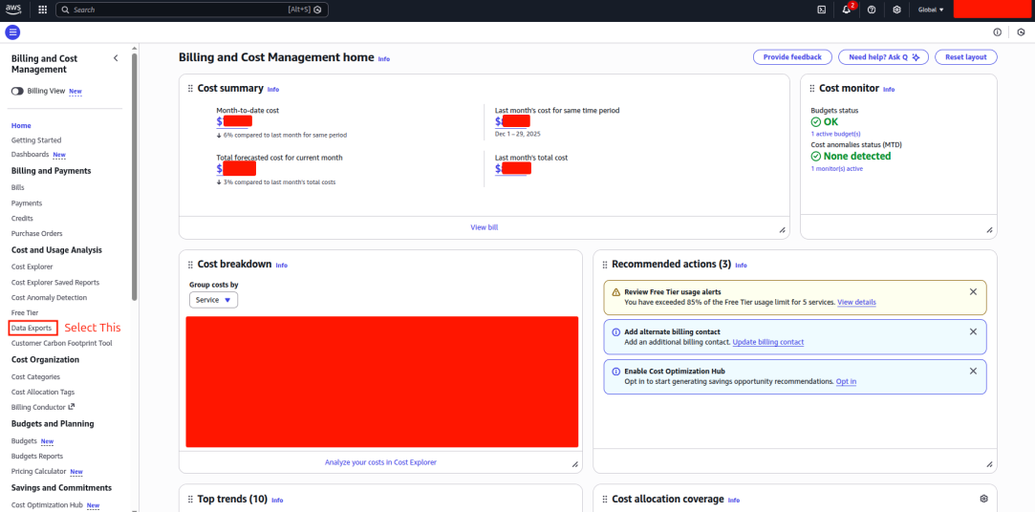Toggle the Billing View switch
This screenshot has height=512, width=1035.
click(17, 91)
